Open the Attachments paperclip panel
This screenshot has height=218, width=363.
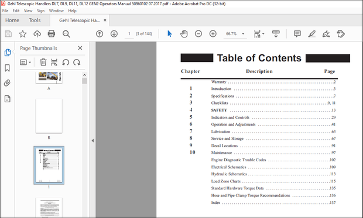(x=7, y=83)
